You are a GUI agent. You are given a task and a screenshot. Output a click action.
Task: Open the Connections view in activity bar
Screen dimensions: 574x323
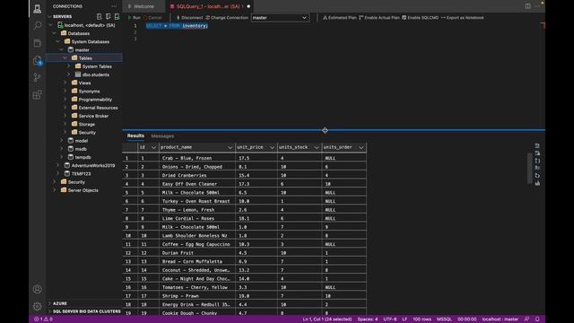click(38, 9)
